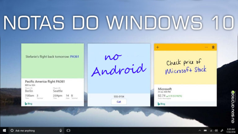Delete the yellow note with trash icon
The width and height of the screenshot is (238, 134).
point(213,47)
